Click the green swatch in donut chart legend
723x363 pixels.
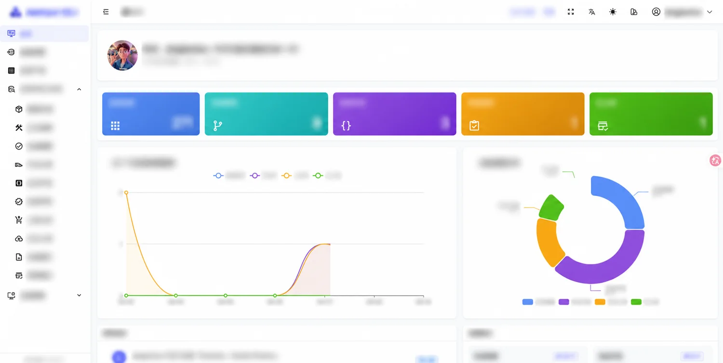pyautogui.click(x=636, y=302)
